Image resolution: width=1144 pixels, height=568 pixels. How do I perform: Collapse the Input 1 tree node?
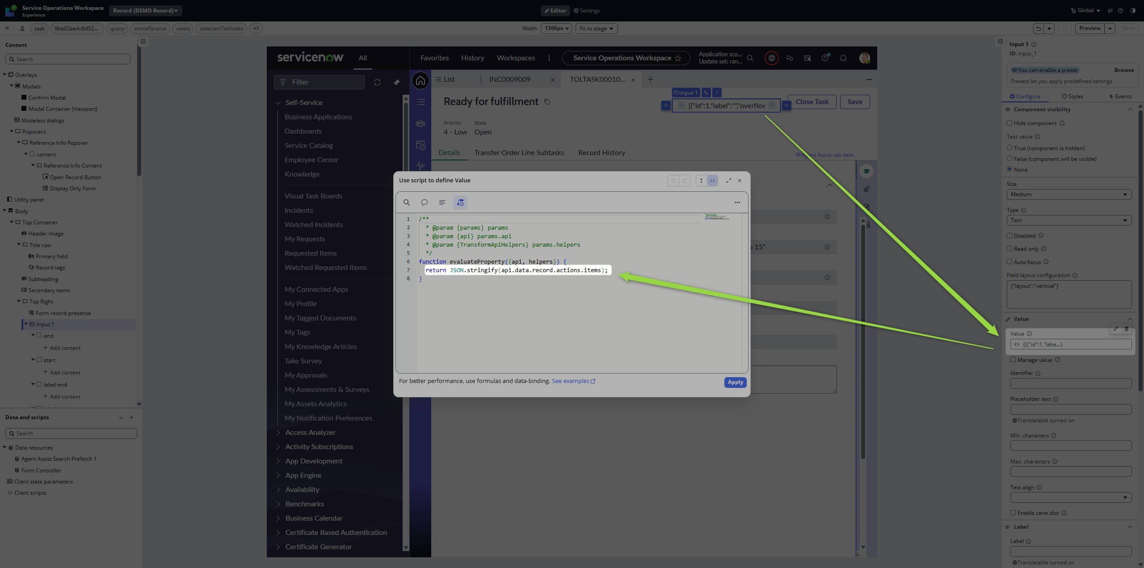(x=26, y=324)
